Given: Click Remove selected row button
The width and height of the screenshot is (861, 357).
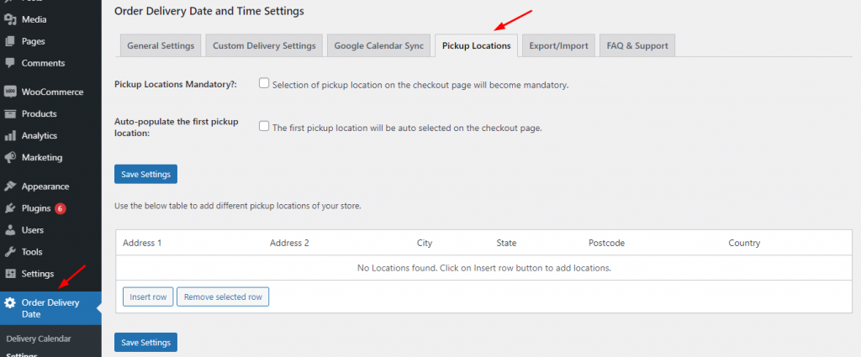Looking at the screenshot, I should coord(223,297).
